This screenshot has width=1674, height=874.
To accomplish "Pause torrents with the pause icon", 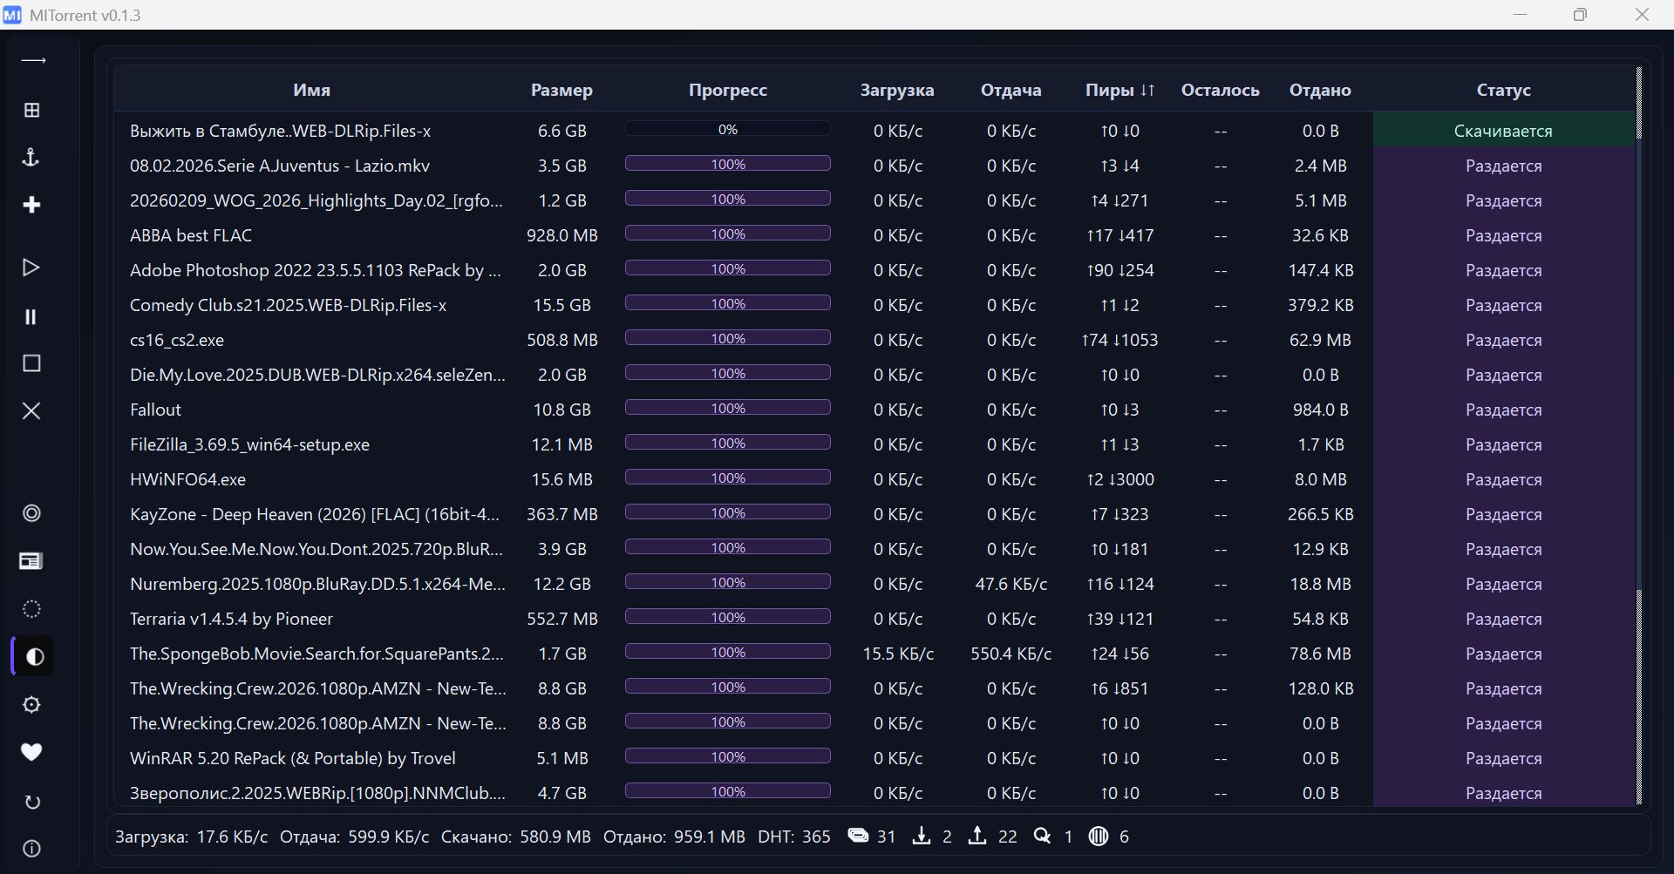I will tap(31, 316).
